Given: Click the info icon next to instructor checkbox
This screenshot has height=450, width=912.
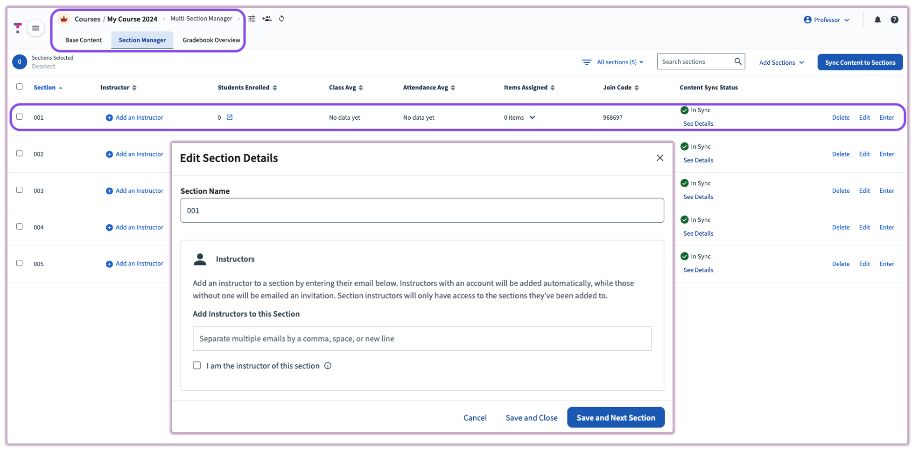Looking at the screenshot, I should 328,366.
